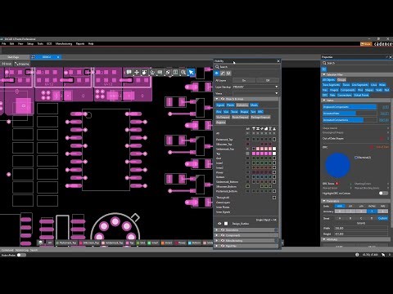Screen dimensions: 393x294
Task: Click the Visual Points button in Selection Filter
Action: tap(361, 95)
